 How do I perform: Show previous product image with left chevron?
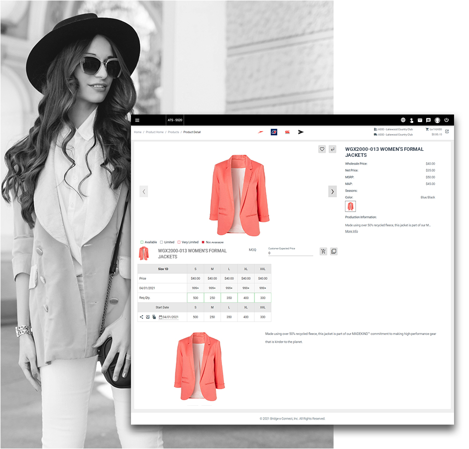144,191
